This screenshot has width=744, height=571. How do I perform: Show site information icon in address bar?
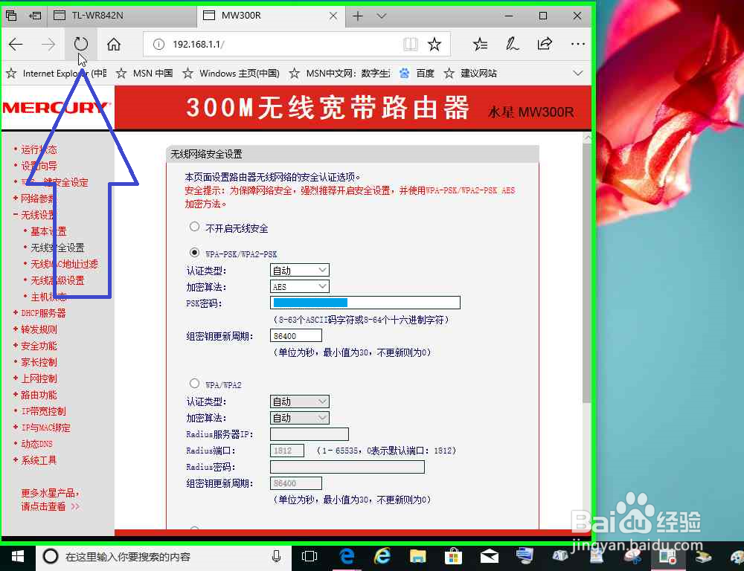(158, 45)
